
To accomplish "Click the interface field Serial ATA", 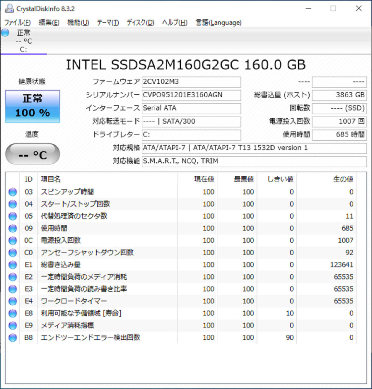I will pyautogui.click(x=191, y=108).
